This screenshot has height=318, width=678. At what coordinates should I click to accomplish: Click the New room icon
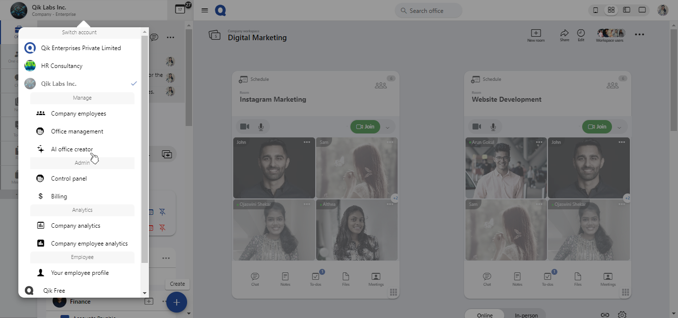pos(536,33)
